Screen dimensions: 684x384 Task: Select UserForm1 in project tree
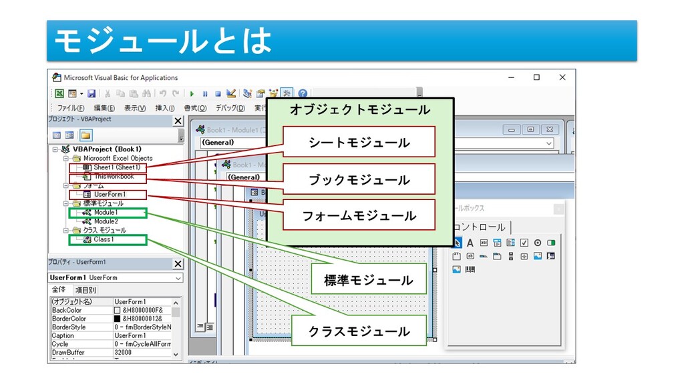click(x=110, y=194)
